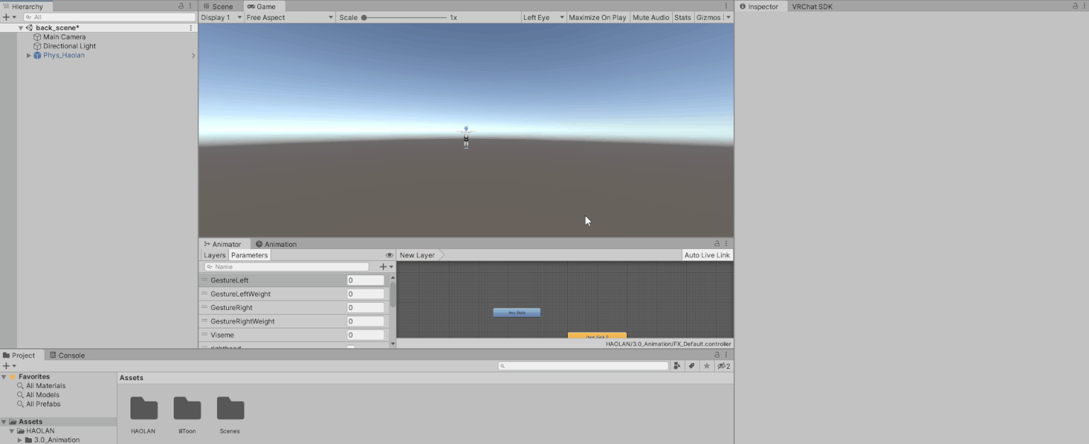Open the lilToon folder in Assets
Image resolution: width=1089 pixels, height=444 pixels.
[x=186, y=411]
